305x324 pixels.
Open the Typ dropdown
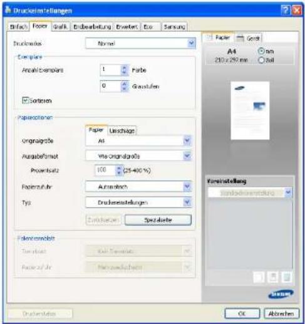click(x=187, y=202)
